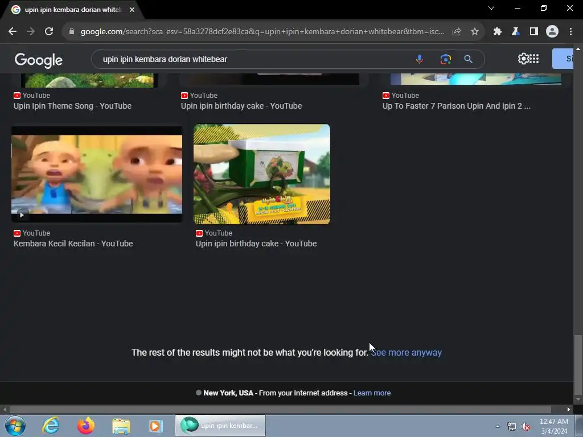Open Google quick settings gear
Image resolution: width=583 pixels, height=437 pixels.
pyautogui.click(x=523, y=59)
